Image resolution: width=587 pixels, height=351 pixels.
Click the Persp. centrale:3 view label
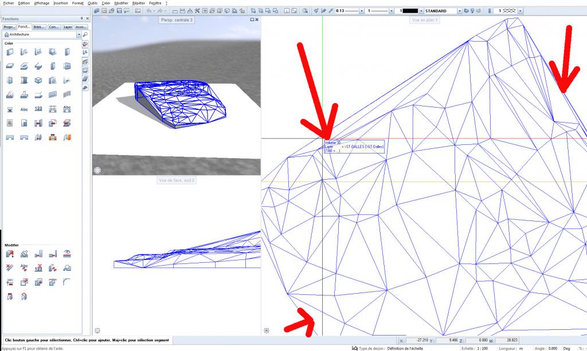click(x=177, y=20)
